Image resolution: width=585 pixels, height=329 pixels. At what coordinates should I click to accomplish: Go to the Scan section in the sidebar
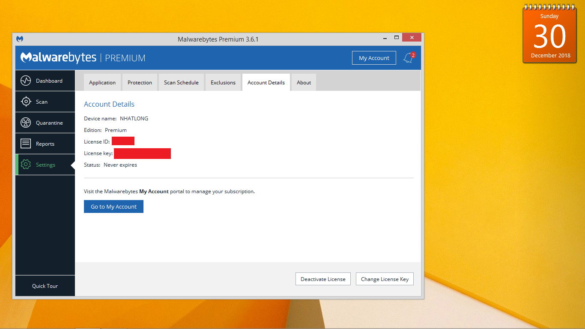(45, 102)
